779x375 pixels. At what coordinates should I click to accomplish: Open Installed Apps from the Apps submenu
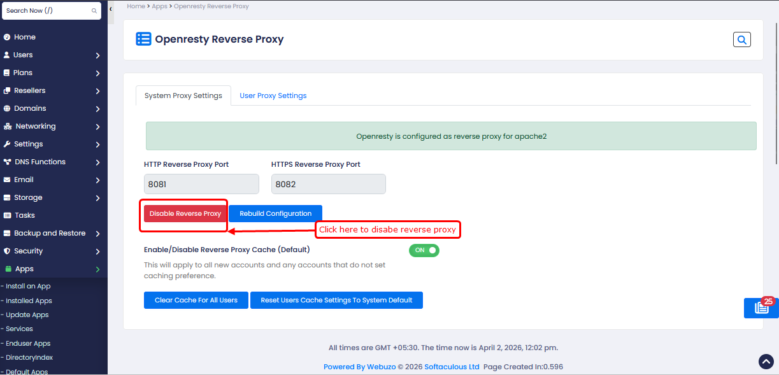point(29,301)
